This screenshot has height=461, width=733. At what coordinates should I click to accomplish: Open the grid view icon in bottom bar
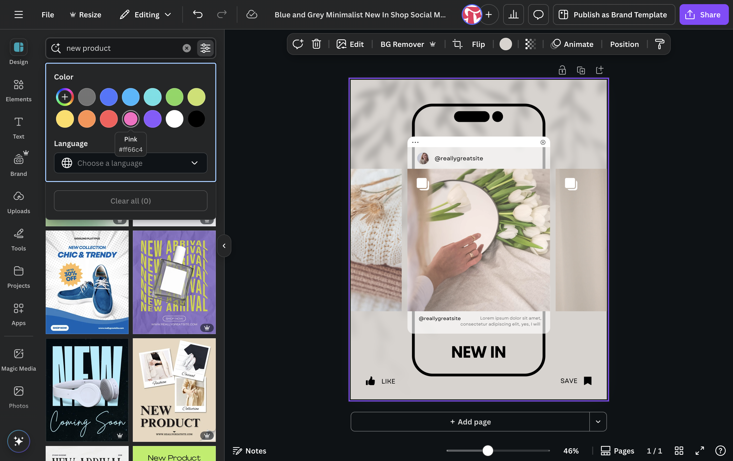[679, 451]
